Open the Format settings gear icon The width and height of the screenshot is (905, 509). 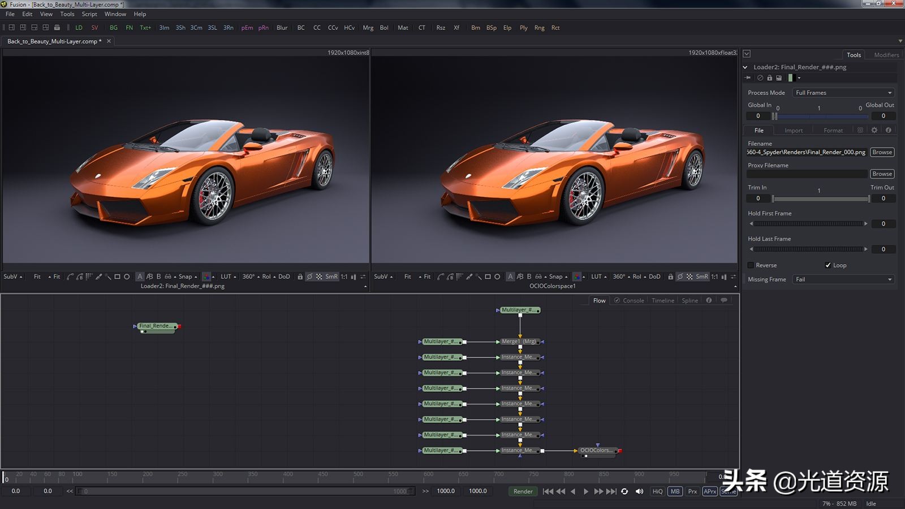click(874, 130)
